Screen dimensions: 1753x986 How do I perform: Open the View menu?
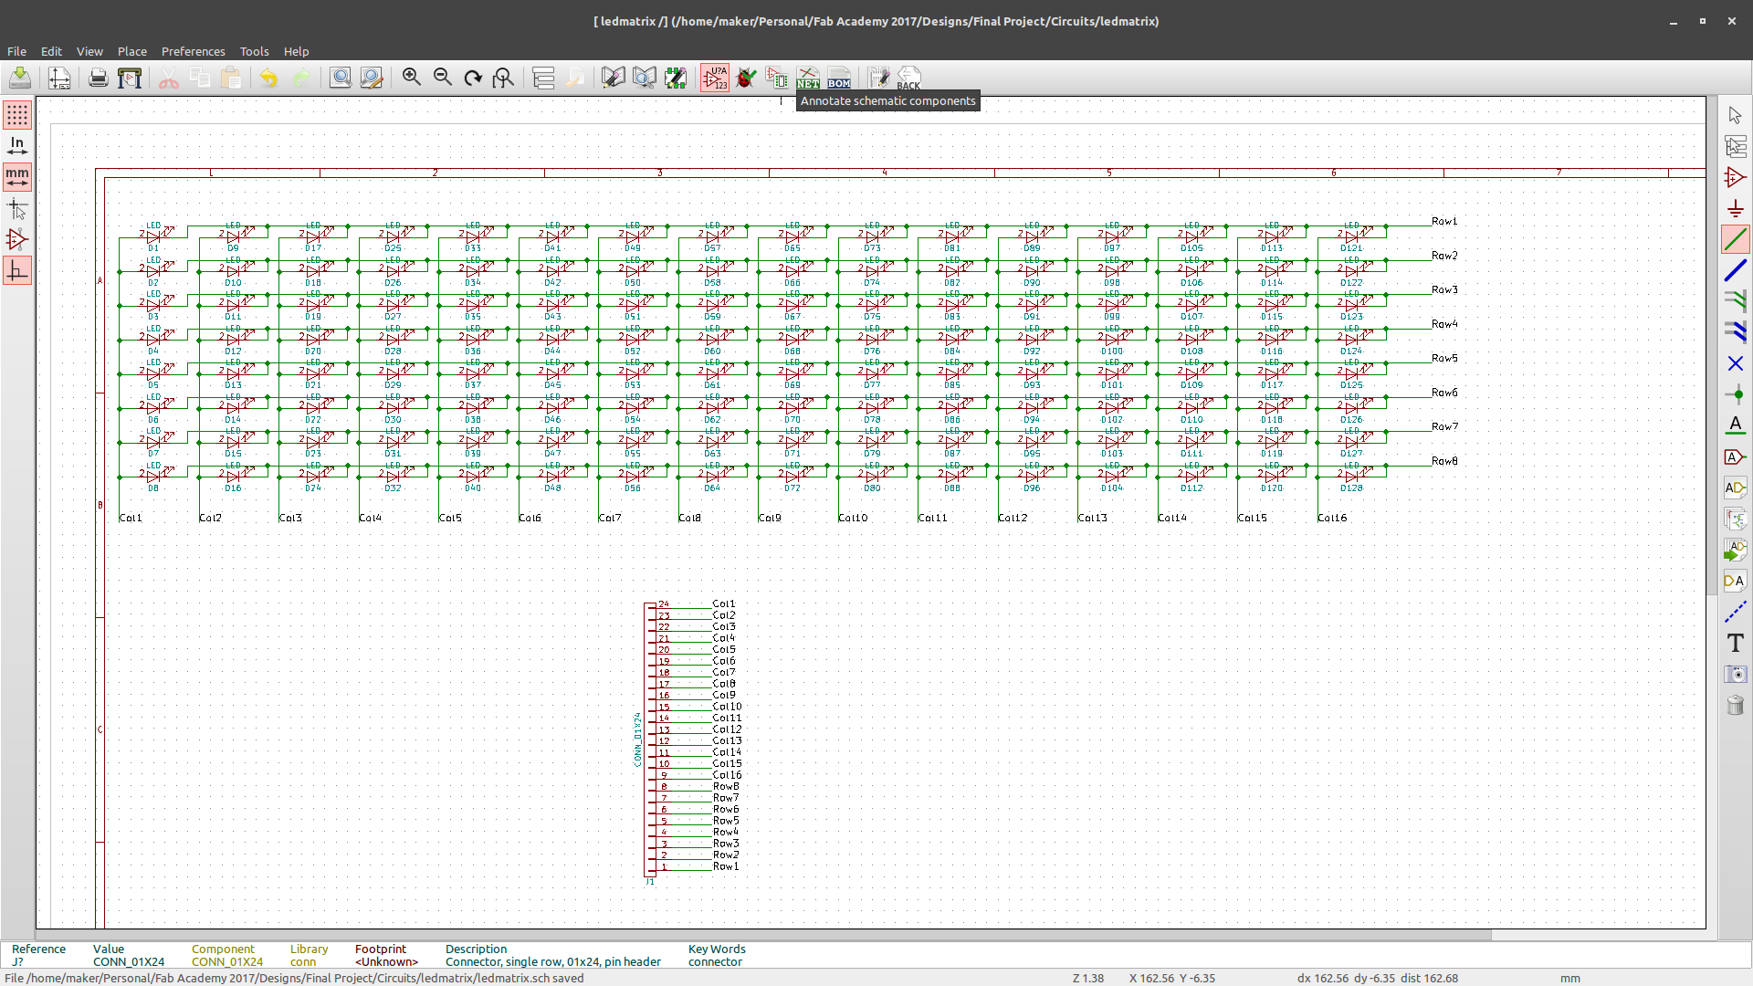pos(89,51)
